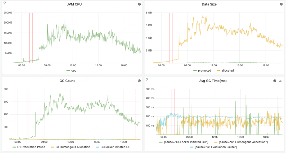
Task: Open the help icon on JVM CPU panel
Action: tap(5, 3)
